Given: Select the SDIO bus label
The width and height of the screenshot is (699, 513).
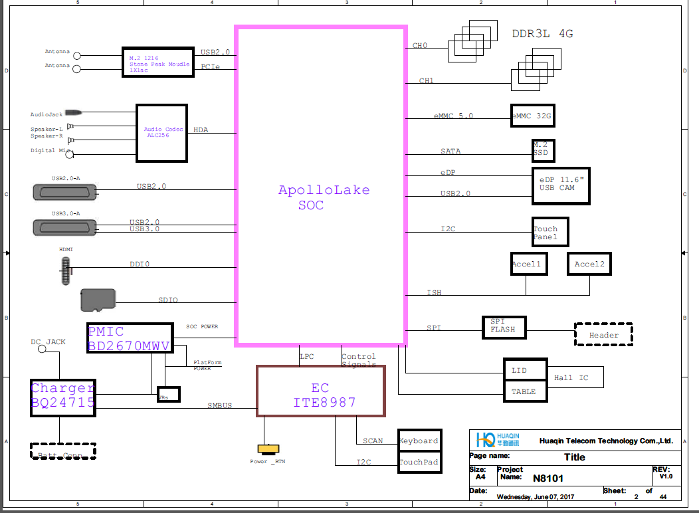Looking at the screenshot, I should point(168,300).
